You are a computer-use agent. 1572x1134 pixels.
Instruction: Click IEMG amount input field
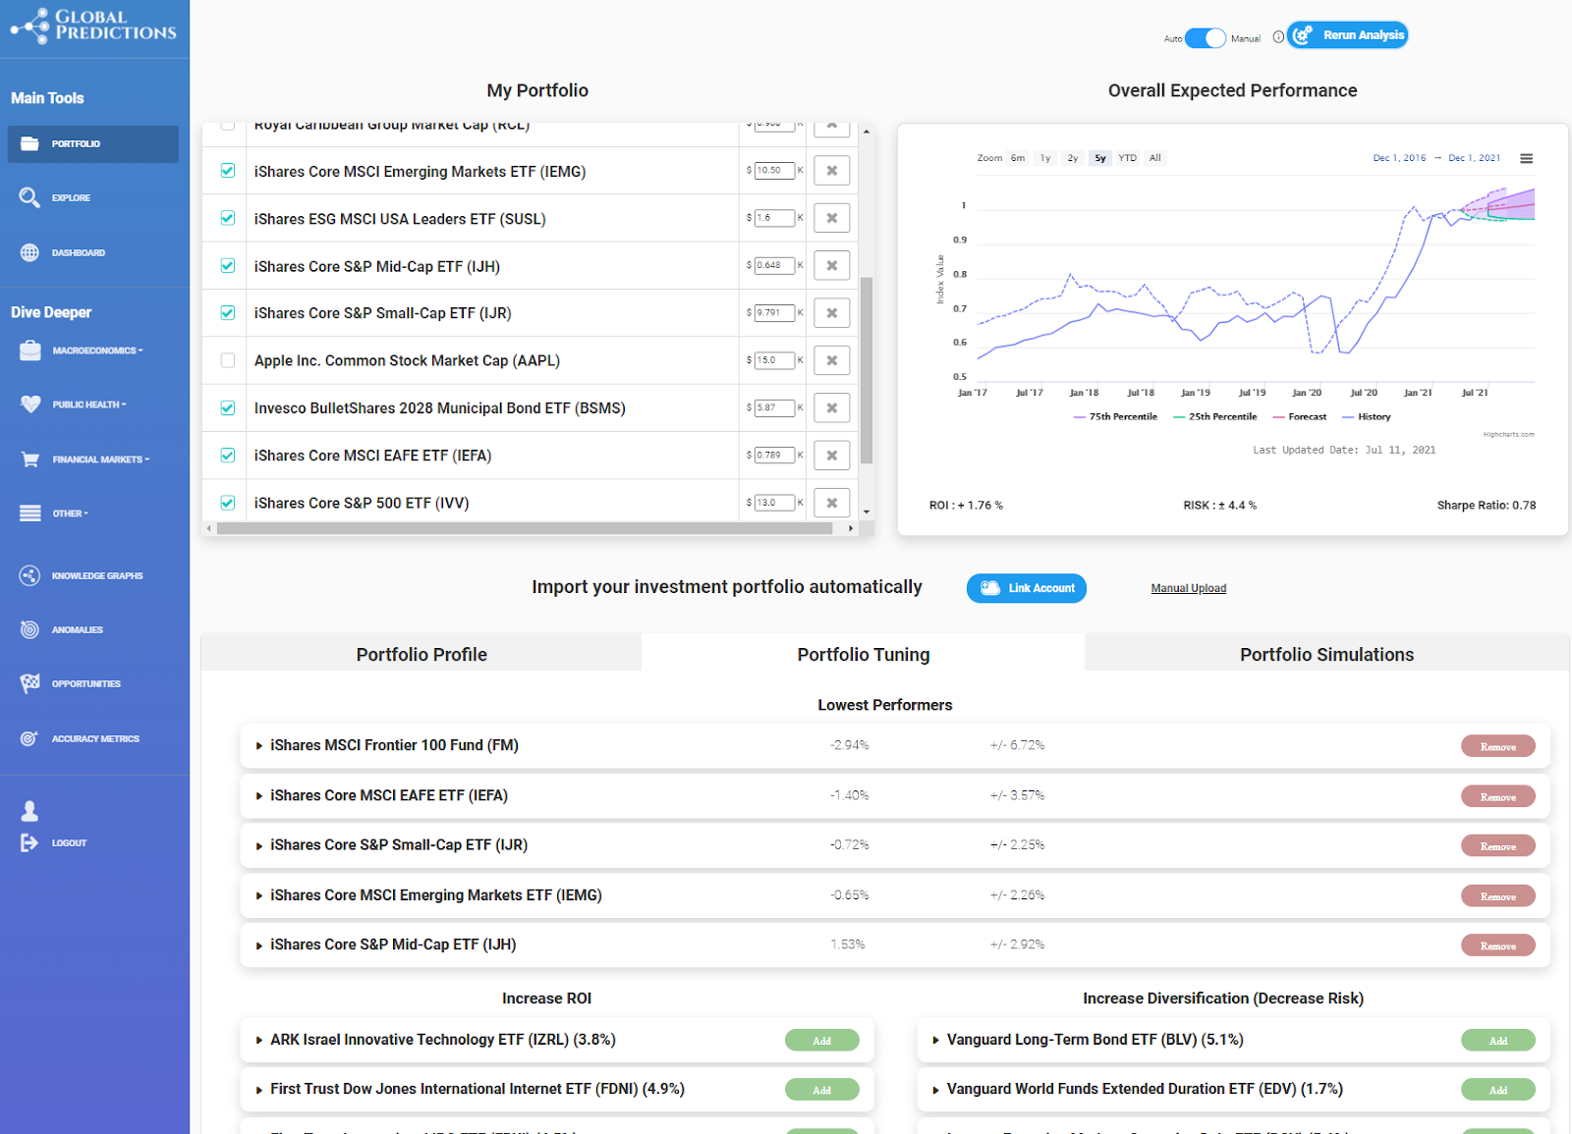point(774,171)
